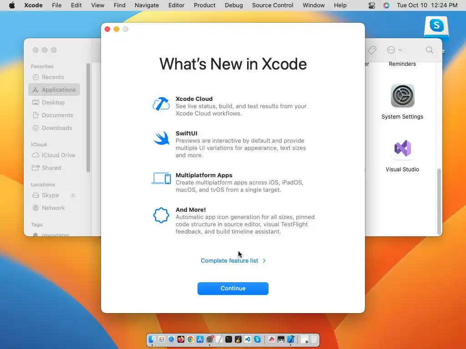The image size is (466, 349).
Task: Click the Finder tag icon in toolbar
Action: 372,50
